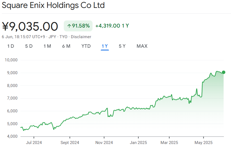231x150 pixels.
Task: Switch chart to 5 Y range
Action: click(122, 46)
